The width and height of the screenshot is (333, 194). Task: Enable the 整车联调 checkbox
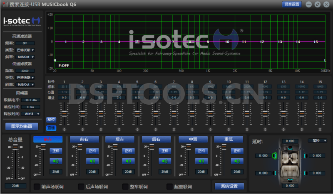point(125,187)
